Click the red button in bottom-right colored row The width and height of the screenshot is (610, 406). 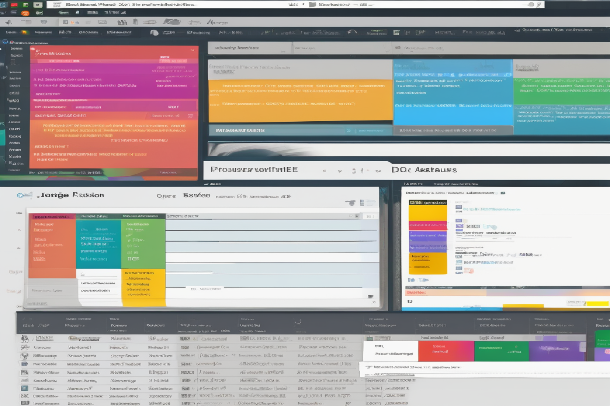445,351
